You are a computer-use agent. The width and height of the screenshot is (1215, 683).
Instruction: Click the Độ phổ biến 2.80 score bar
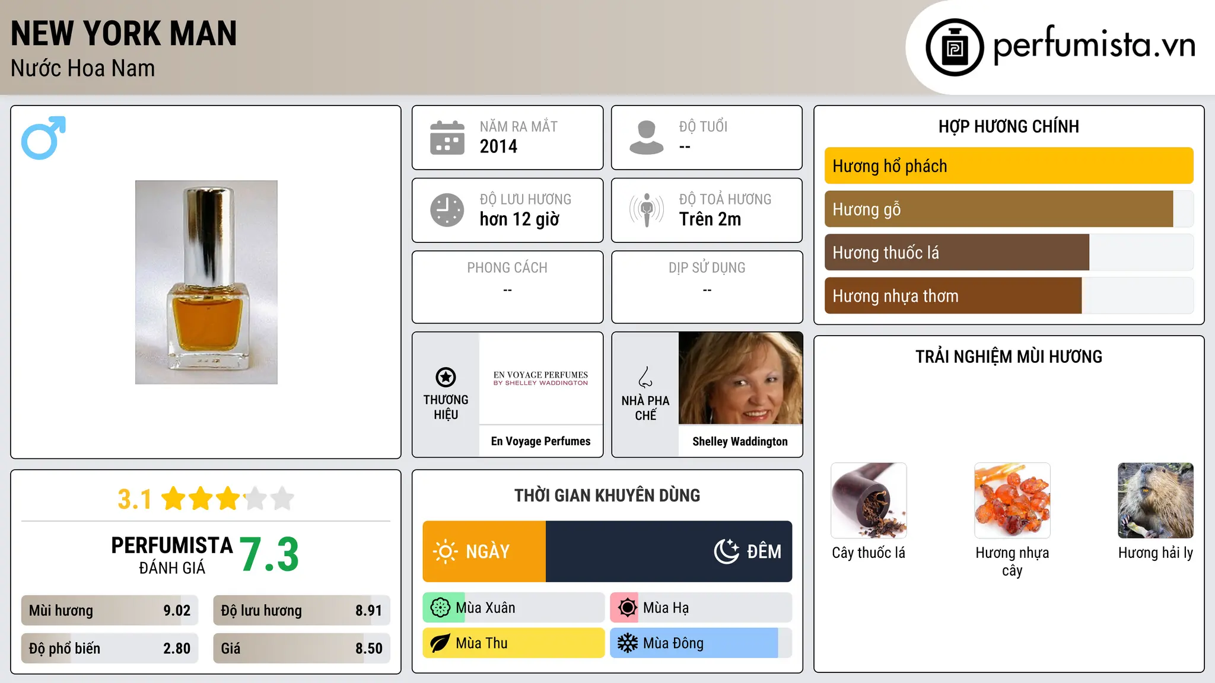point(110,649)
